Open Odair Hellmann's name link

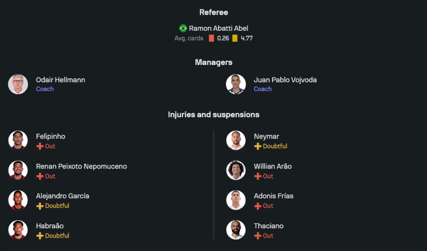click(x=60, y=80)
